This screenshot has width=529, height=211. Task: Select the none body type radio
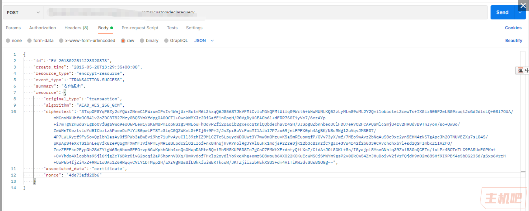click(8, 41)
